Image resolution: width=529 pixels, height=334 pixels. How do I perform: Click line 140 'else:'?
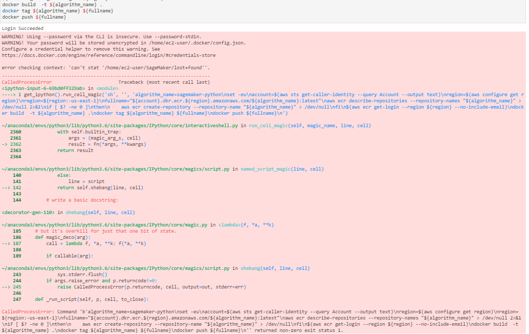pyautogui.click(x=64, y=175)
